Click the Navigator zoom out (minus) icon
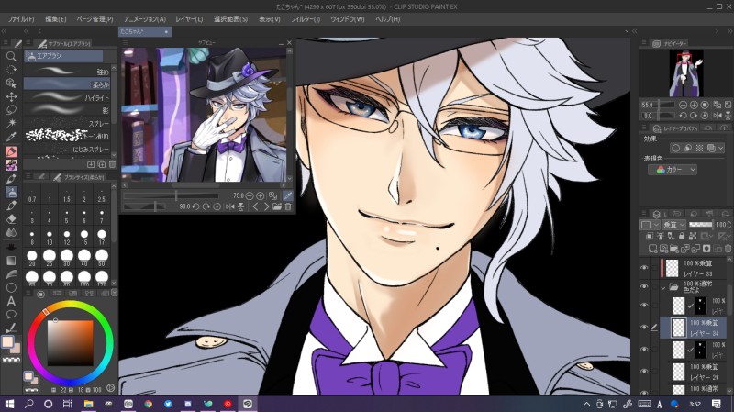The image size is (734, 412). coord(683,105)
